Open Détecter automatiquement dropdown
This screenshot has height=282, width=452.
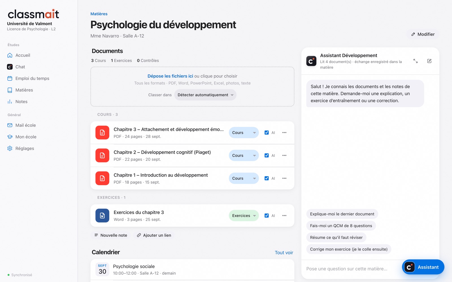(x=205, y=95)
